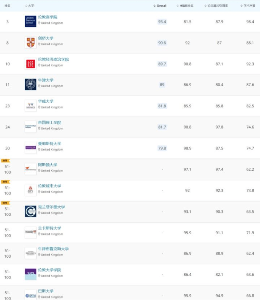Open the 曼彻斯特大学 link
The width and height of the screenshot is (262, 300).
(x=49, y=144)
